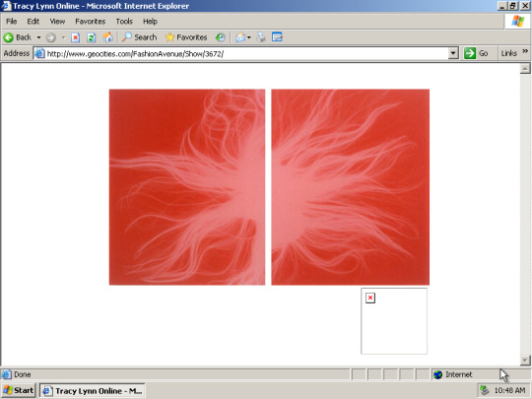Select Tracy Lynn Online taskbar button
This screenshot has width=532, height=399.
[93, 391]
